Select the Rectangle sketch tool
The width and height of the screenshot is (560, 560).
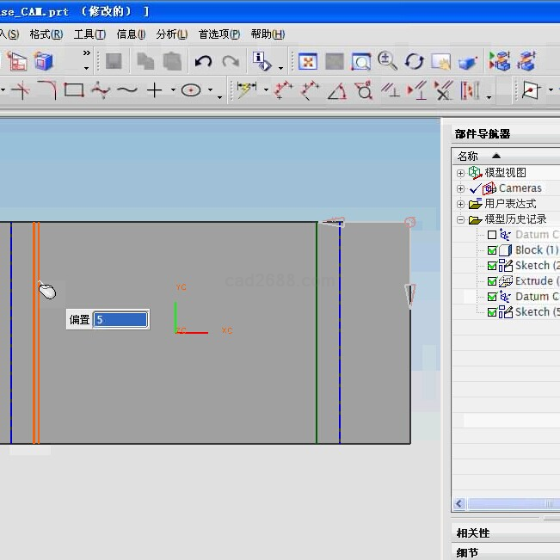(x=74, y=90)
